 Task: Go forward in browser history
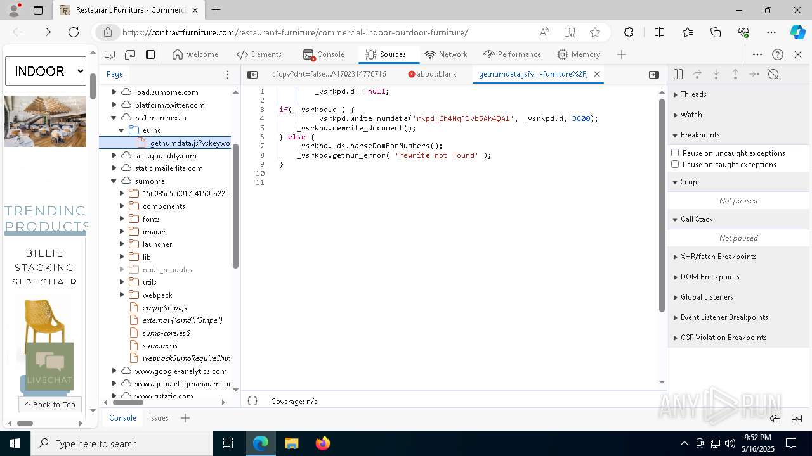pos(46,32)
